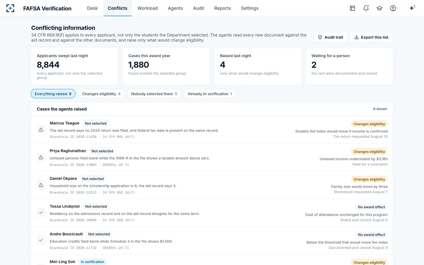The image size is (424, 265).
Task: Enable the Already in verification filter
Action: (210, 94)
